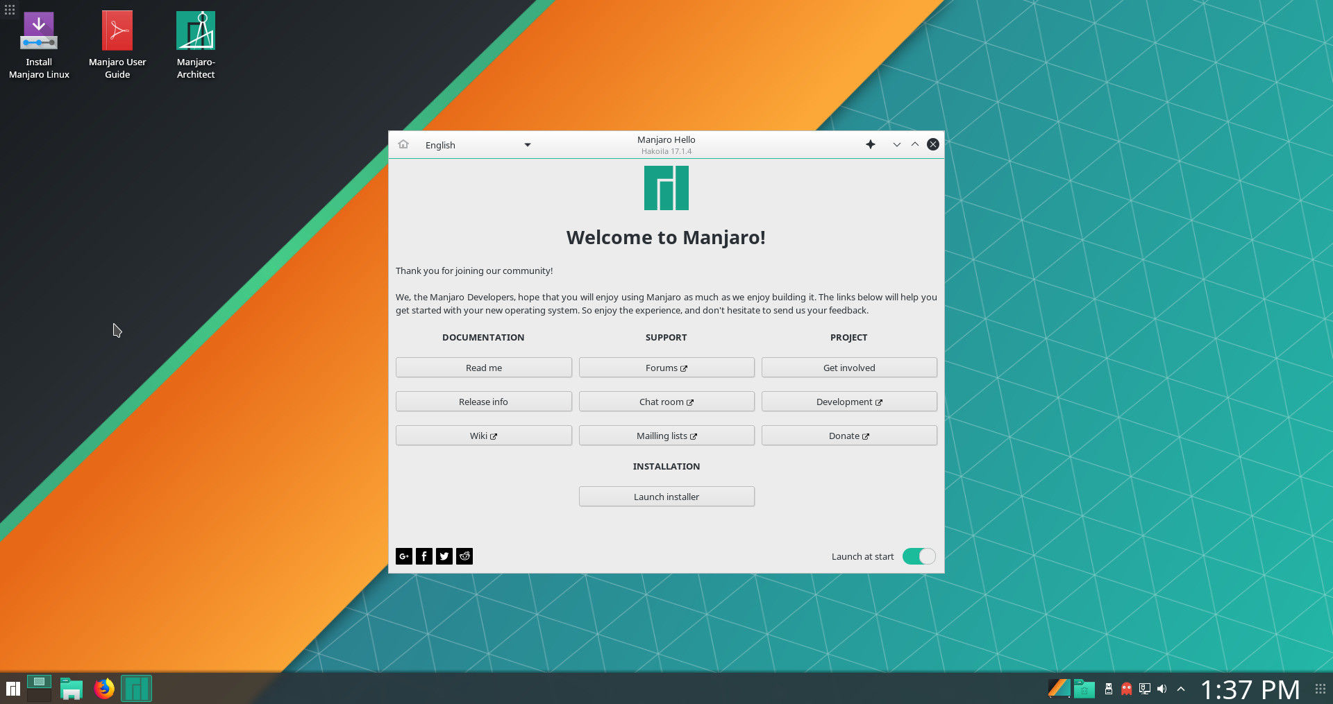Open the Google Plus social link
Image resolution: width=1333 pixels, height=704 pixels.
coord(404,556)
